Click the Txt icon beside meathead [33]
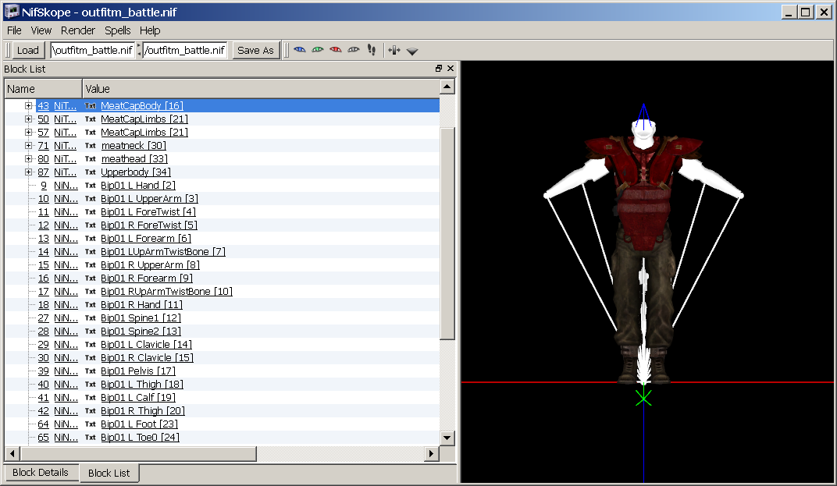Screen dimensions: 837x486 [91, 159]
